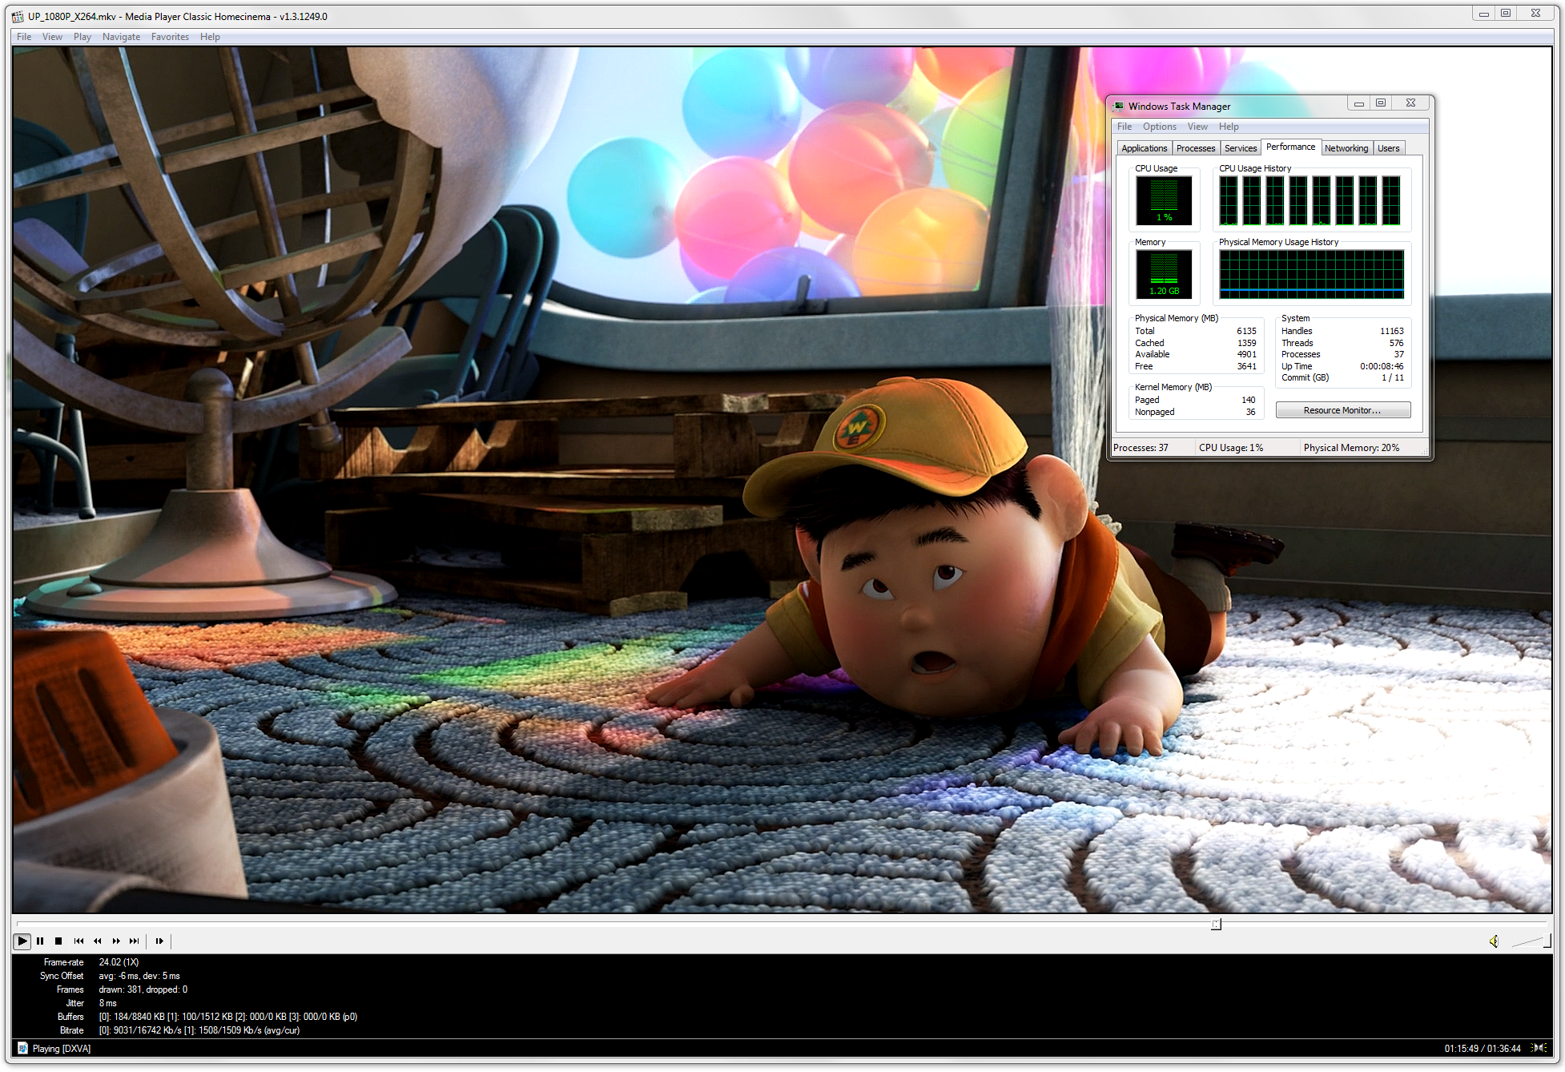
Task: Click the stereo audio icon in the status bar
Action: (1539, 1048)
